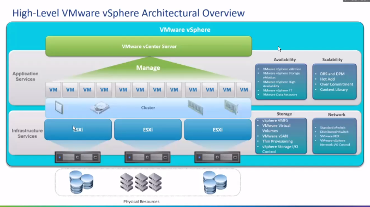
Task: Click the 'VMware vSAN' bullet
Action: (x=275, y=136)
